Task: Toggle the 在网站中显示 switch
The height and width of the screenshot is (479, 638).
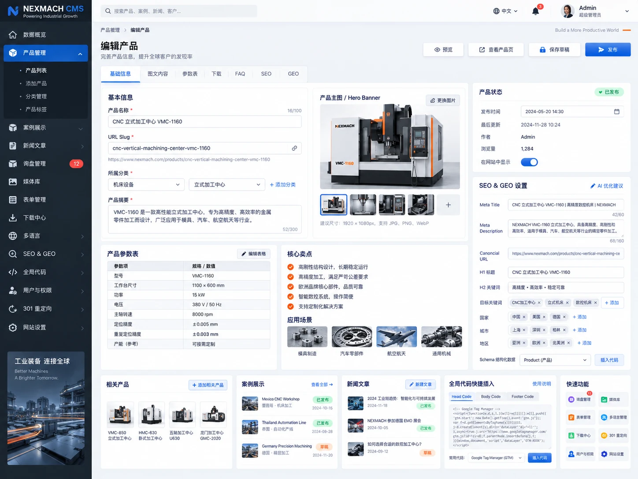Action: pos(529,162)
